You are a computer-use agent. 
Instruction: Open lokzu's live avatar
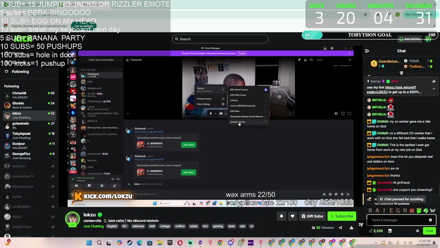pyautogui.click(x=73, y=219)
